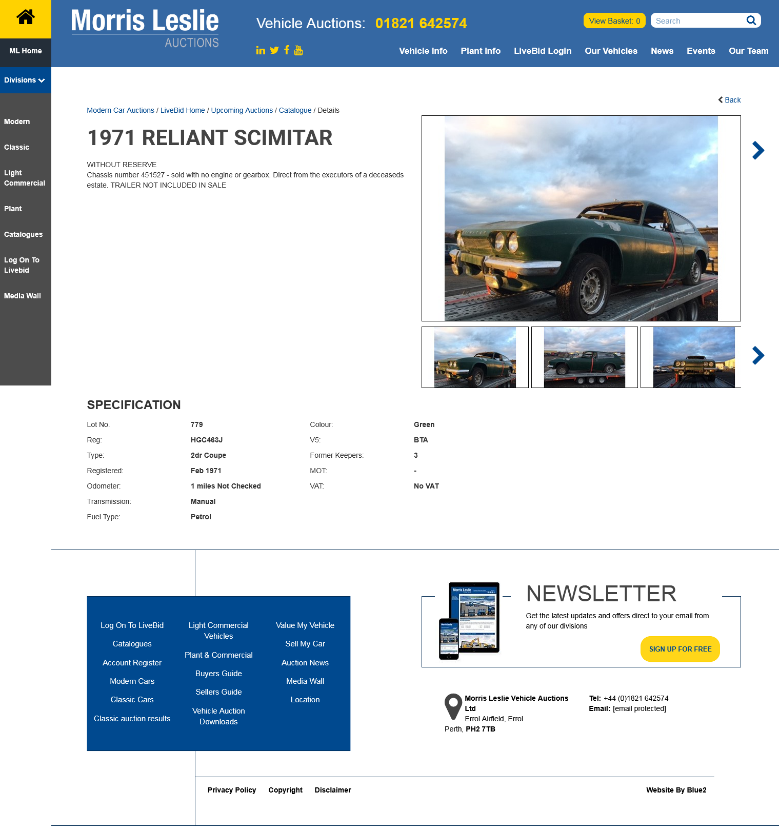The image size is (779, 833).
Task: Open footer Catalogues link
Action: 132,644
